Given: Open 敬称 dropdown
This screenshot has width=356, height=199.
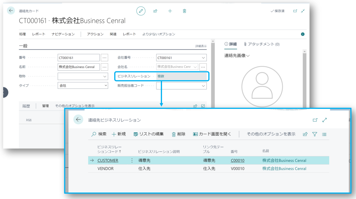Looking at the screenshot, I should (105, 77).
